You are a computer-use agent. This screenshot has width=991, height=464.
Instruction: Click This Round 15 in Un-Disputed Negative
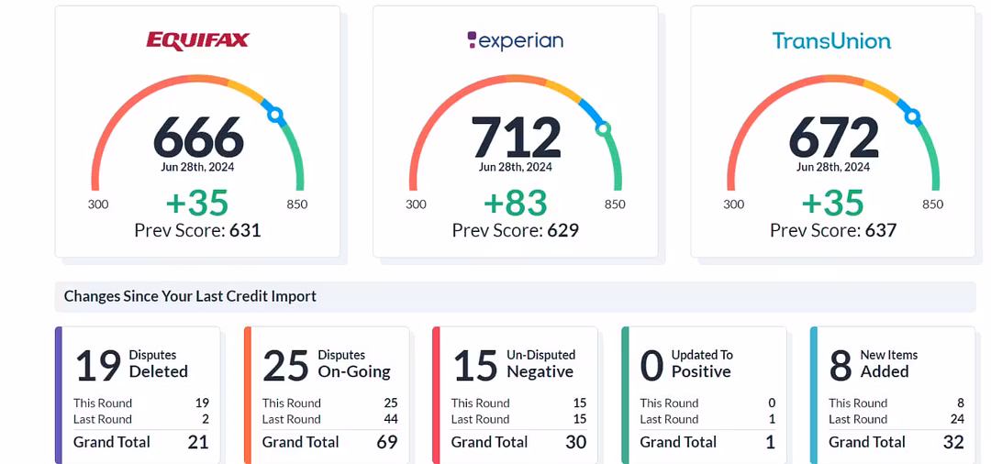coord(518,403)
